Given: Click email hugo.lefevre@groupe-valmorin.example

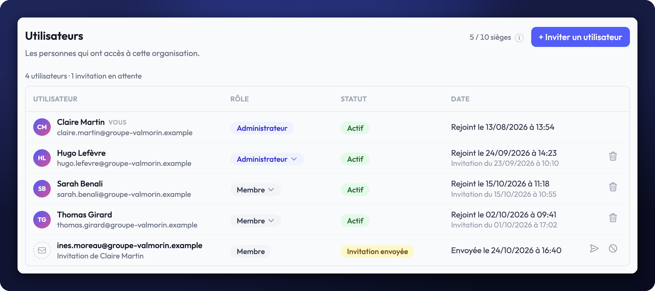Looking at the screenshot, I should [124, 163].
